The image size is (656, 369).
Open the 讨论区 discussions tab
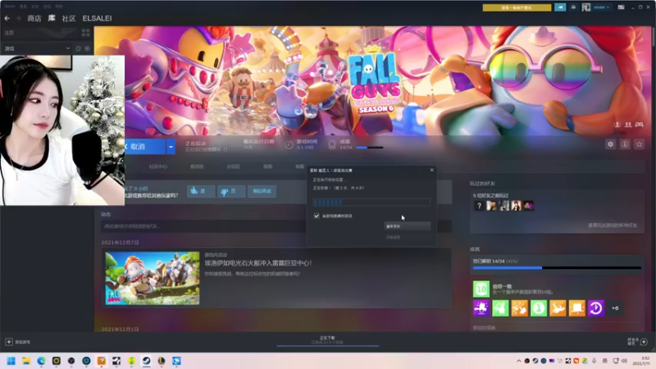click(233, 166)
